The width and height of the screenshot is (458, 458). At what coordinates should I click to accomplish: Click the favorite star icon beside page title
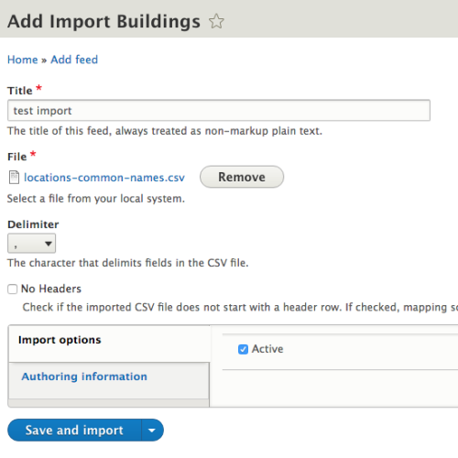click(x=216, y=21)
